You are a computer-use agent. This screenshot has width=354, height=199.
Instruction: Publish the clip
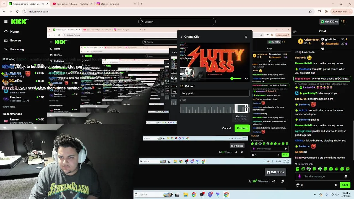pyautogui.click(x=242, y=128)
